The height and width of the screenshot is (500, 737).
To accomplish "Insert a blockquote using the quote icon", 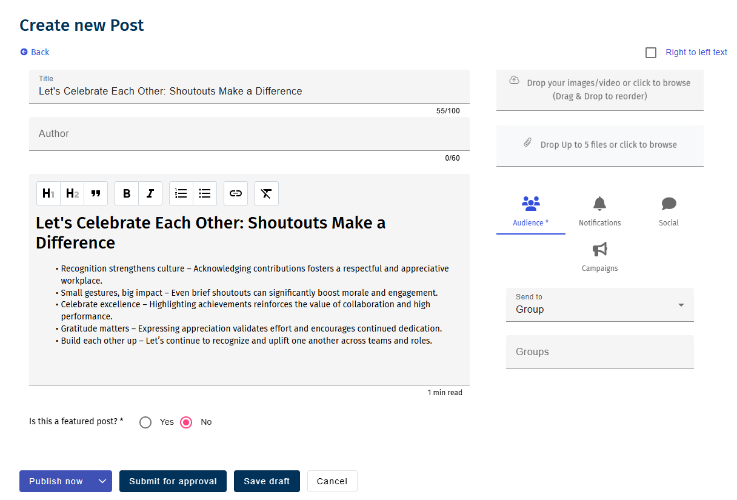I will point(96,193).
